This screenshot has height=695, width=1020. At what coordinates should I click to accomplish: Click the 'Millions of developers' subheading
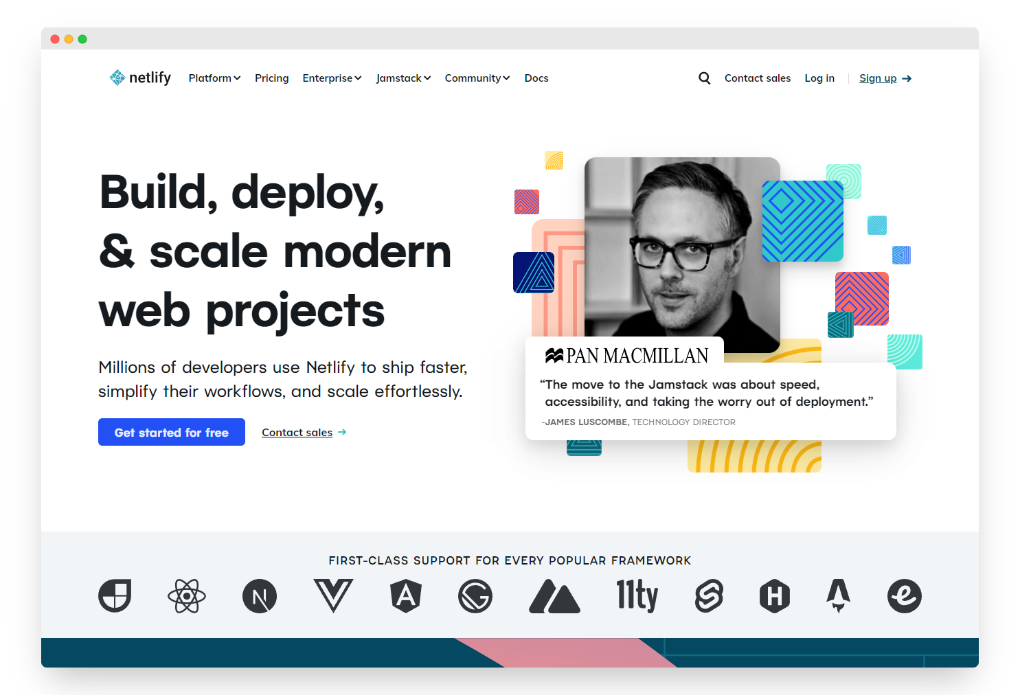point(283,379)
